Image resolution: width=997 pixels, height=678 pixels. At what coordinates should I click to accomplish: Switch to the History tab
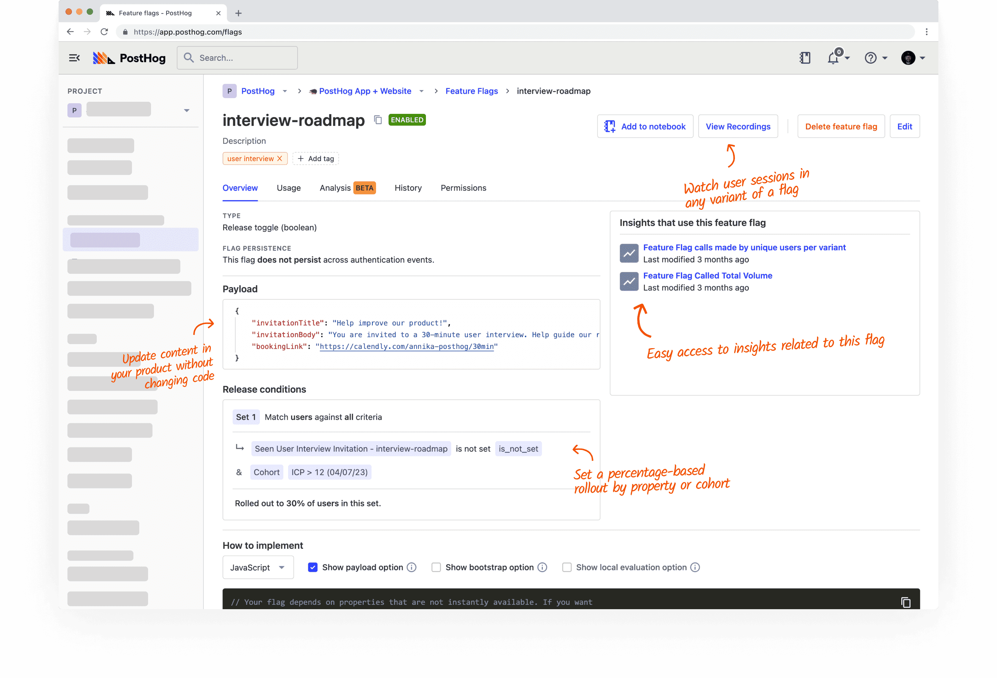point(408,188)
